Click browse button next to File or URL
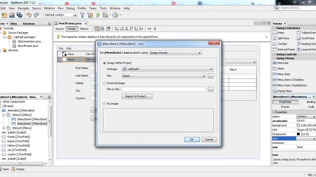The image size is (316, 177). coord(211,89)
